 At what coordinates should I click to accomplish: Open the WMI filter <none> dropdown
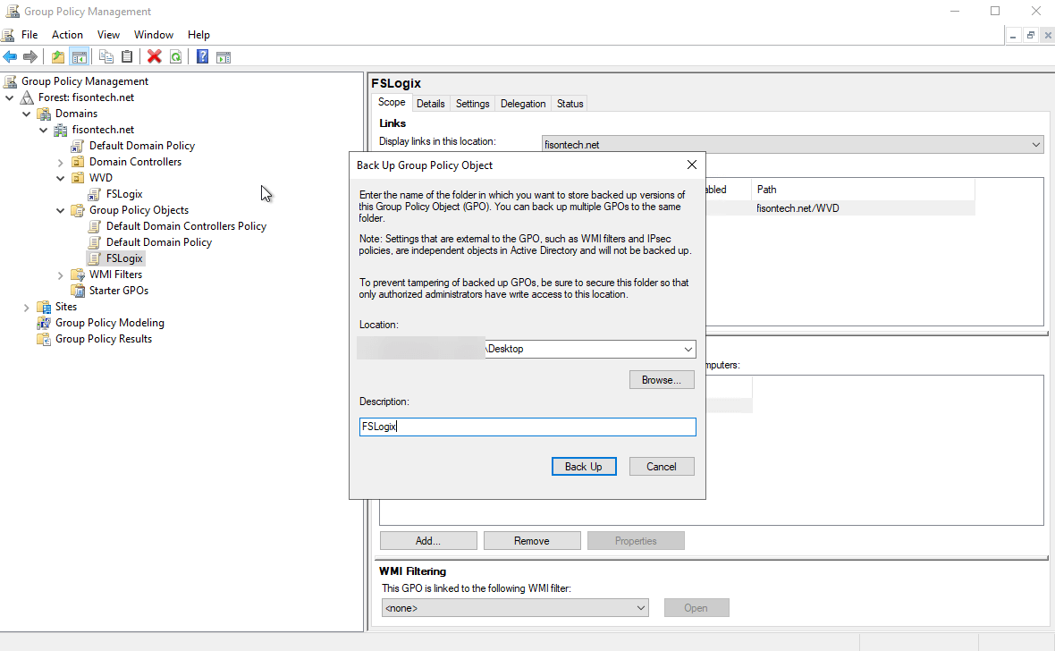click(640, 608)
